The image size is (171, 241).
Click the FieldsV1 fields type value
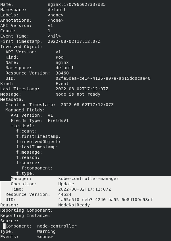(x=58, y=120)
